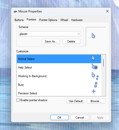
Task: Delete the glacier scheme
Action: tap(71, 41)
